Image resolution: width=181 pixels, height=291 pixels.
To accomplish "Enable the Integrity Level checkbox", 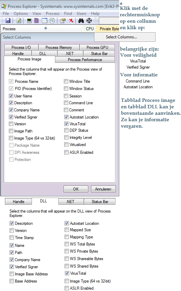I will coord(66,137).
